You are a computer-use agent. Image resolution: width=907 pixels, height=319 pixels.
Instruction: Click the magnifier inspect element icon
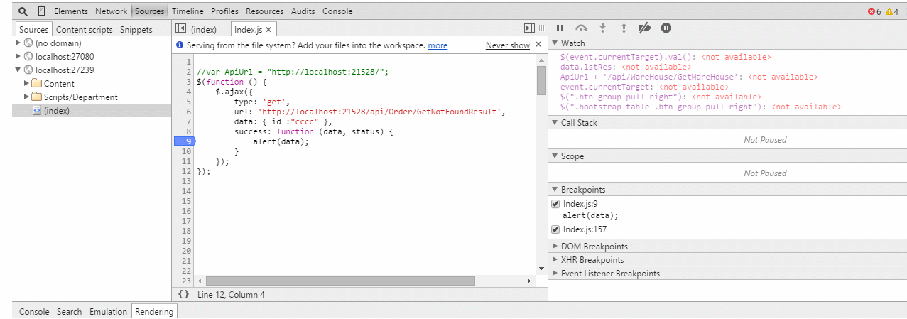23,11
